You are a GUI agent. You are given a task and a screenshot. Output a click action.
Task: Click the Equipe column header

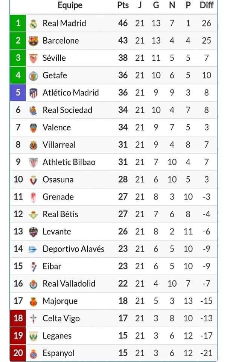point(70,5)
